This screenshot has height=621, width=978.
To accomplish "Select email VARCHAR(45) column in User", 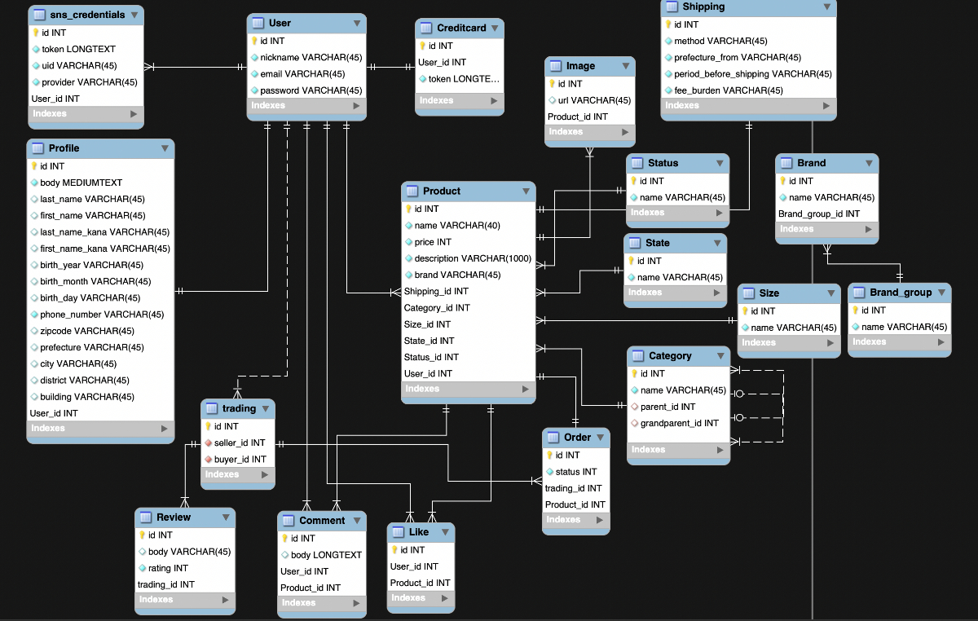I will [302, 74].
